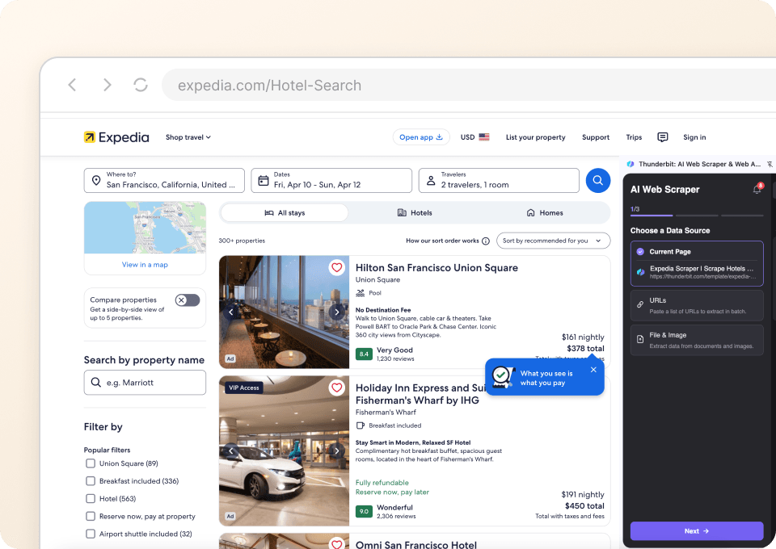Expand the Shop travel menu
This screenshot has width=776, height=549.
coord(188,137)
